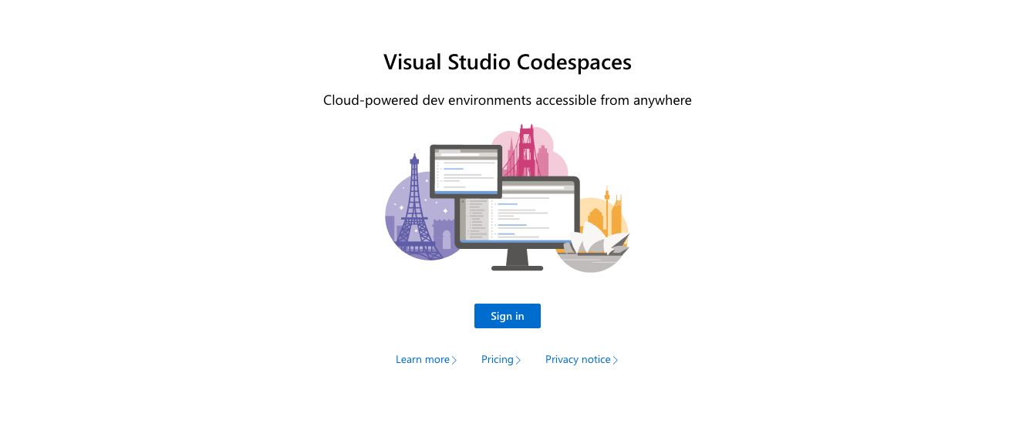
Task: Open the Privacy notice link
Action: tap(582, 360)
